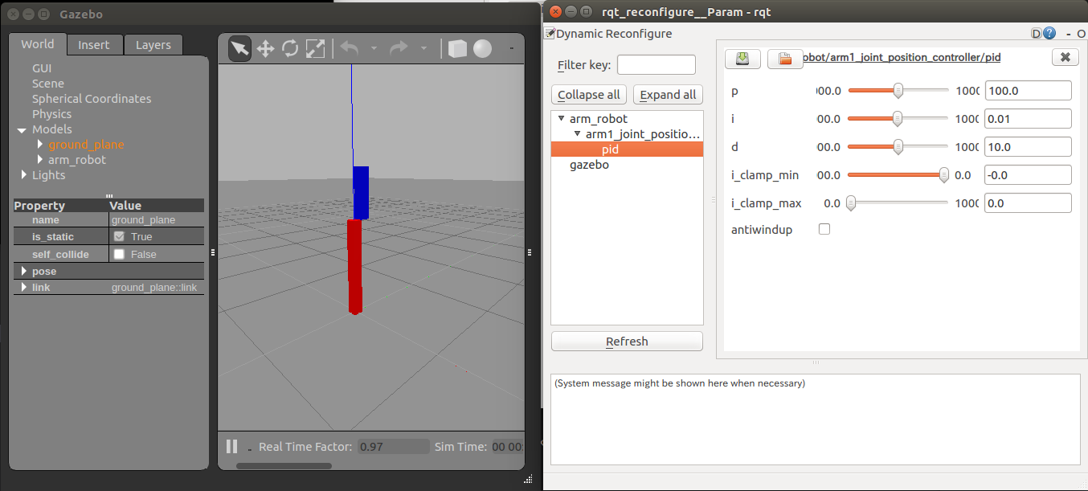The height and width of the screenshot is (491, 1088).
Task: Select the Scale mode tool
Action: (x=315, y=48)
